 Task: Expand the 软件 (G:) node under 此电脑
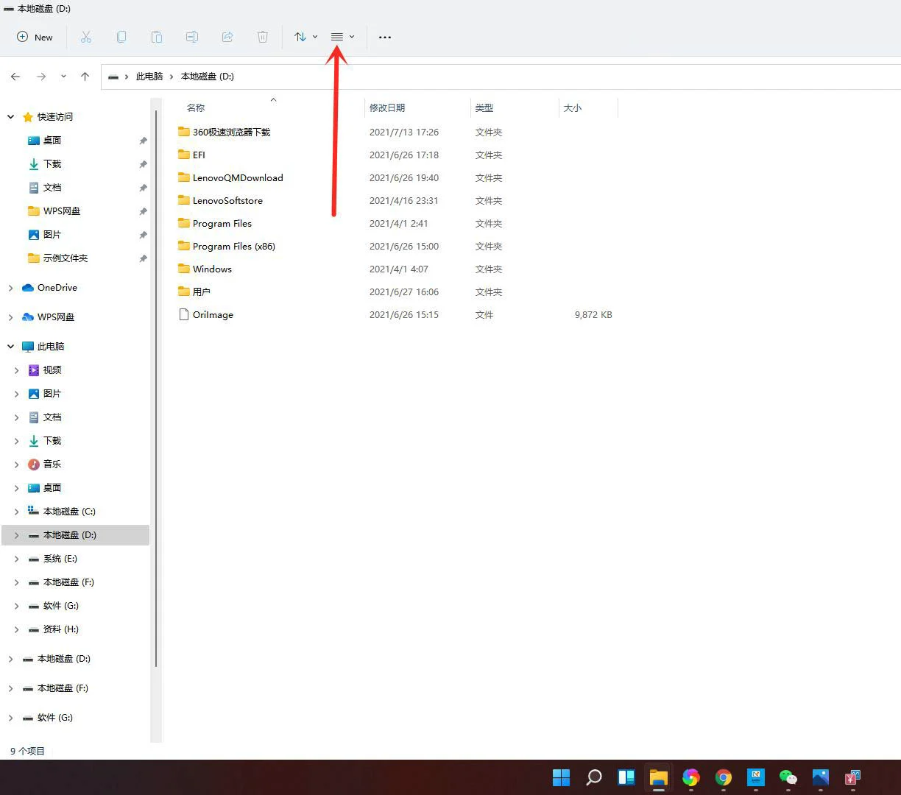[x=17, y=606]
